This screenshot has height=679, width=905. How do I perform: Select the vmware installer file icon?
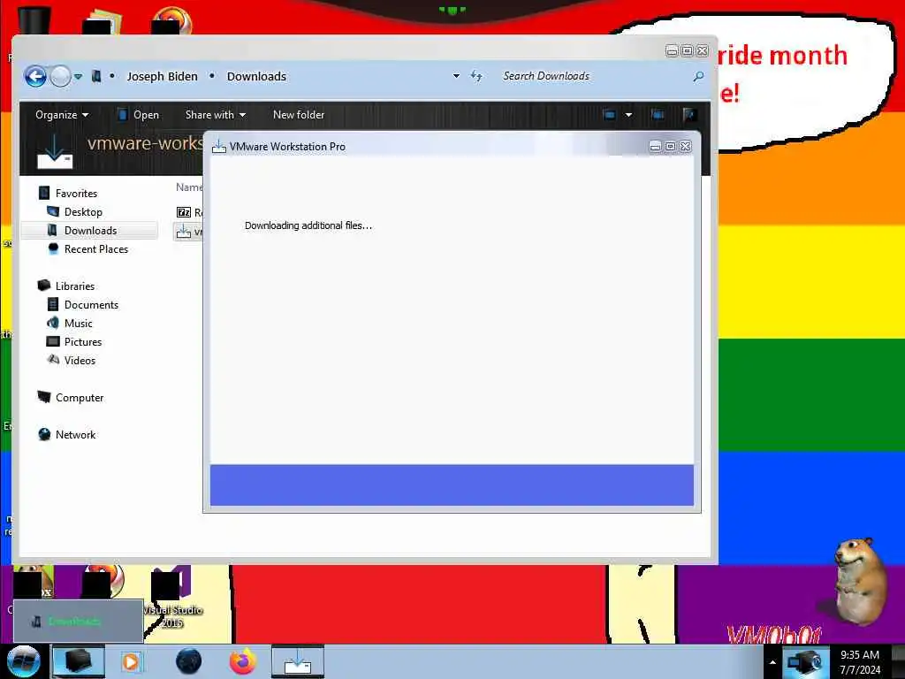184,232
